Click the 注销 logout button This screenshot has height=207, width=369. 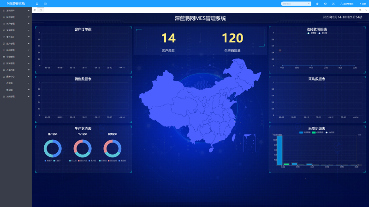tap(363, 4)
